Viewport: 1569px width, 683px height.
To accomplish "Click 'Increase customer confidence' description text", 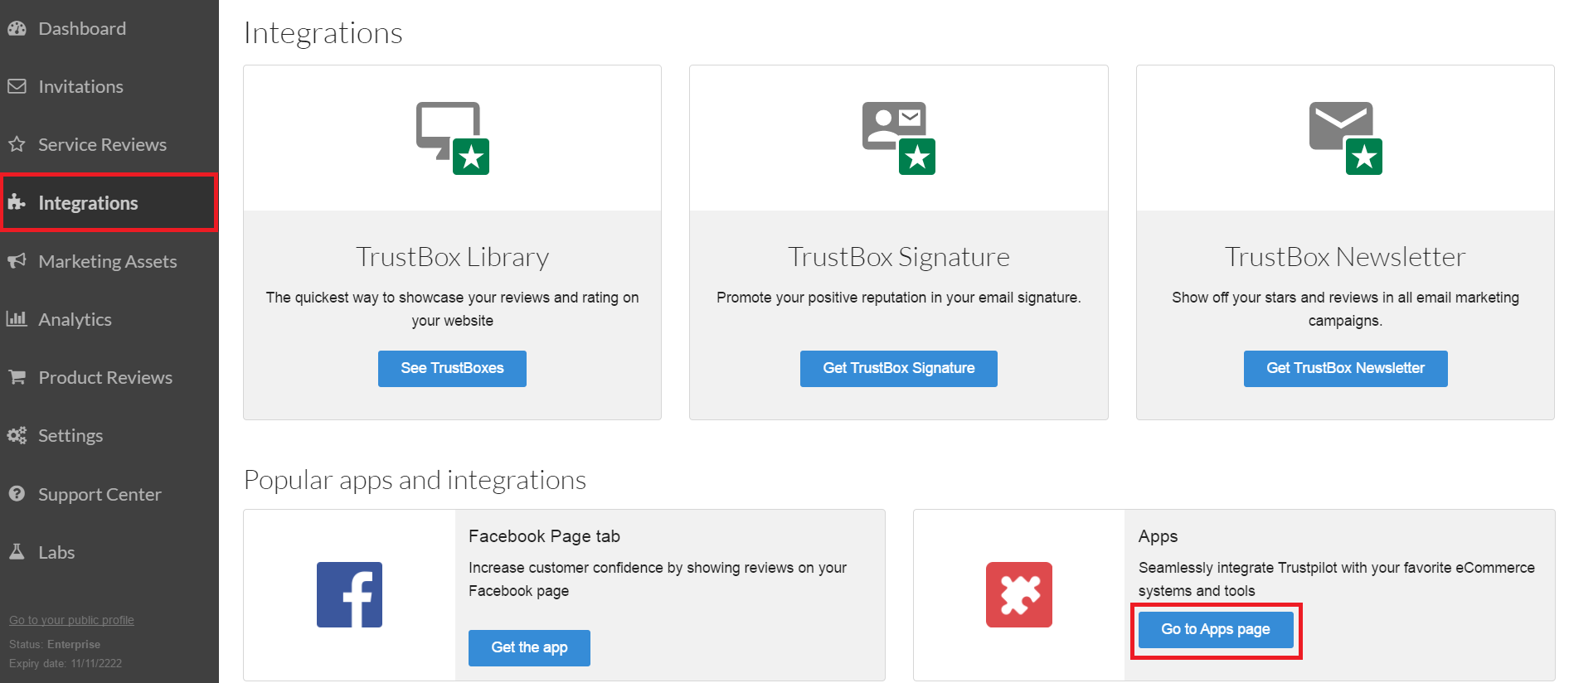I will [658, 579].
